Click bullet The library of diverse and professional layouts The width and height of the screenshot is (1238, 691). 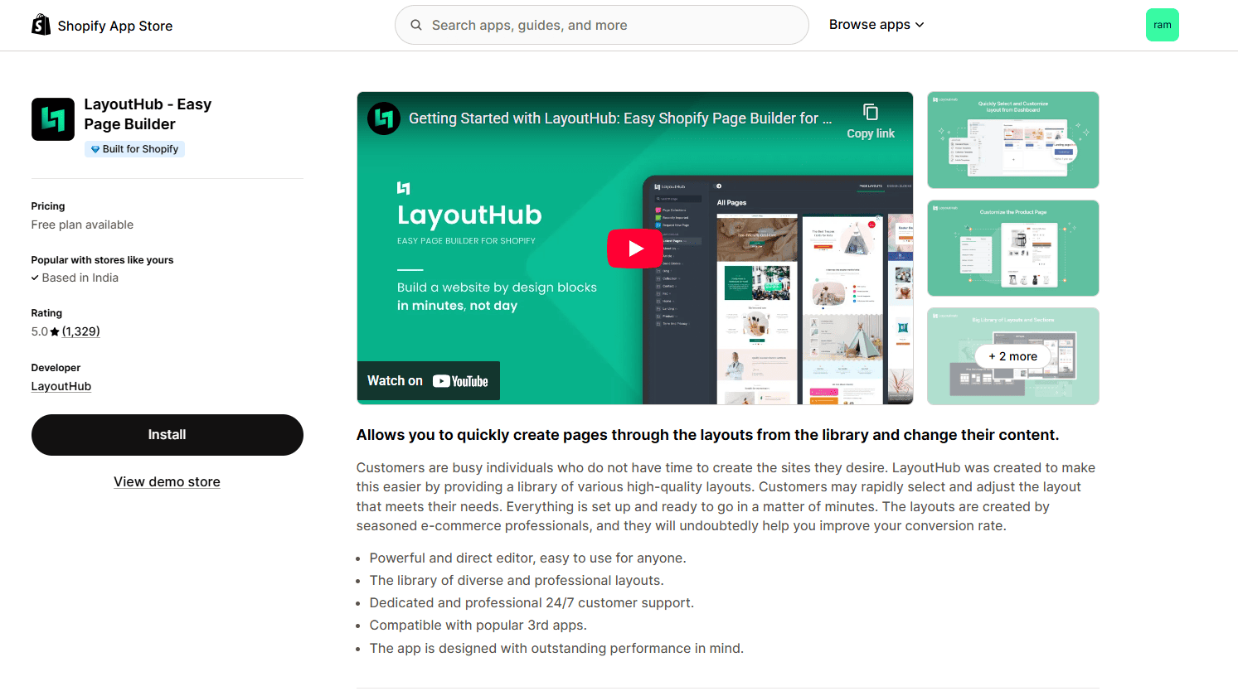517,581
